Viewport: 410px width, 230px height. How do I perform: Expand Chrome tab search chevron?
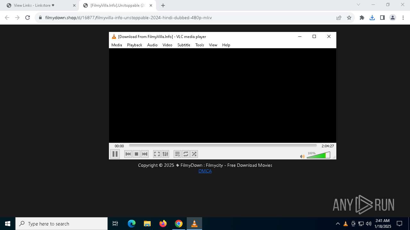point(358,4)
